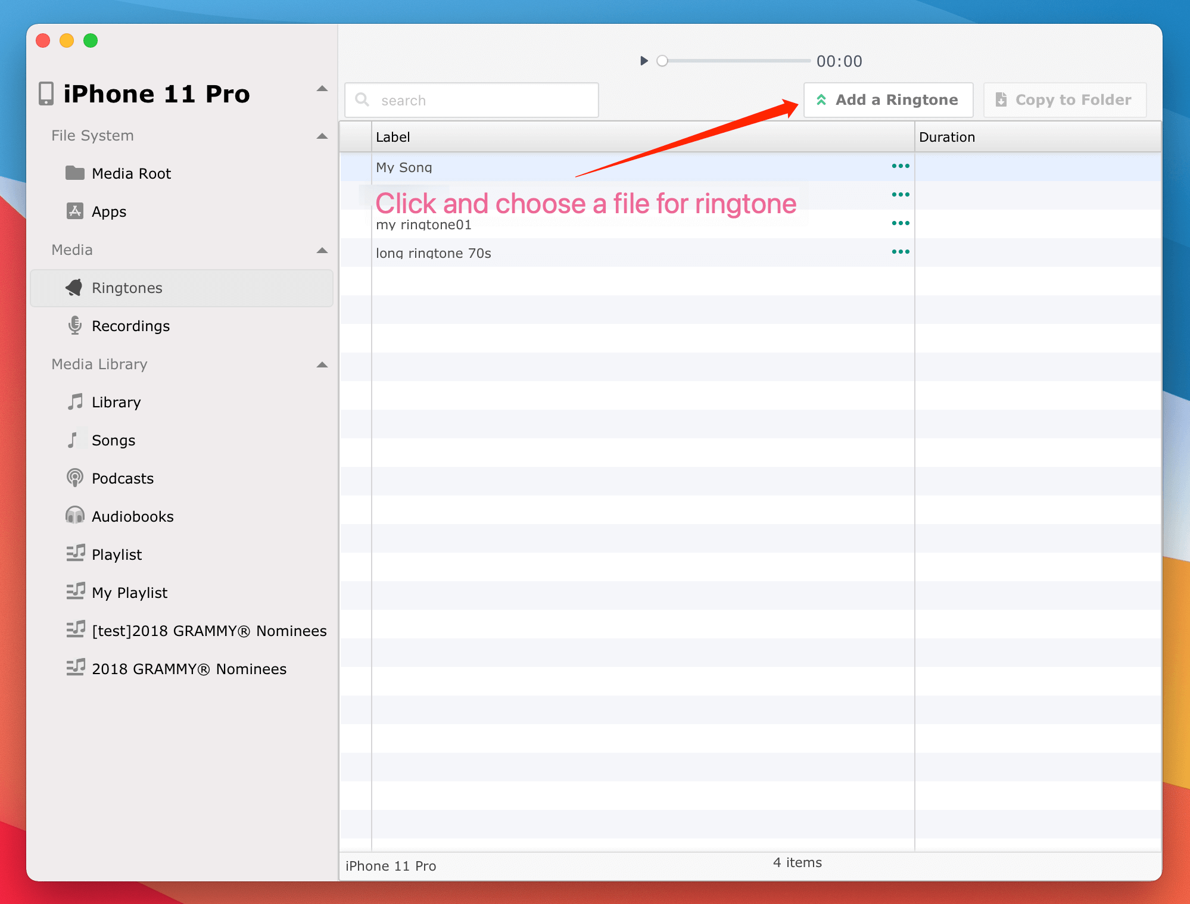
Task: Click the Ringtones bell icon
Action: click(x=74, y=288)
